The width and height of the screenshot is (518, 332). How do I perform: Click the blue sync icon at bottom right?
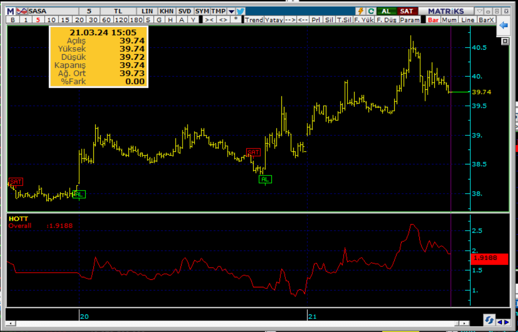pyautogui.click(x=489, y=320)
